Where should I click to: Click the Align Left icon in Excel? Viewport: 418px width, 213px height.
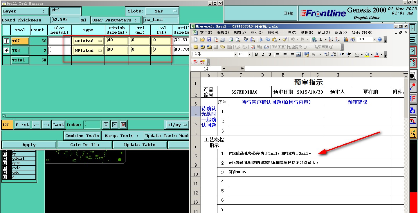pyautogui.click(x=278, y=54)
